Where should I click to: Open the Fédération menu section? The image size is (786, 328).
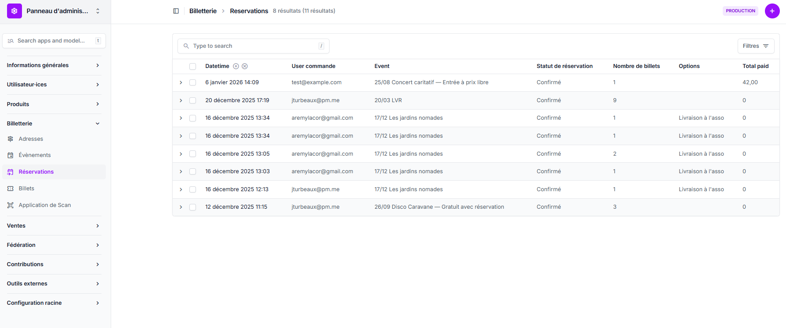coord(54,245)
